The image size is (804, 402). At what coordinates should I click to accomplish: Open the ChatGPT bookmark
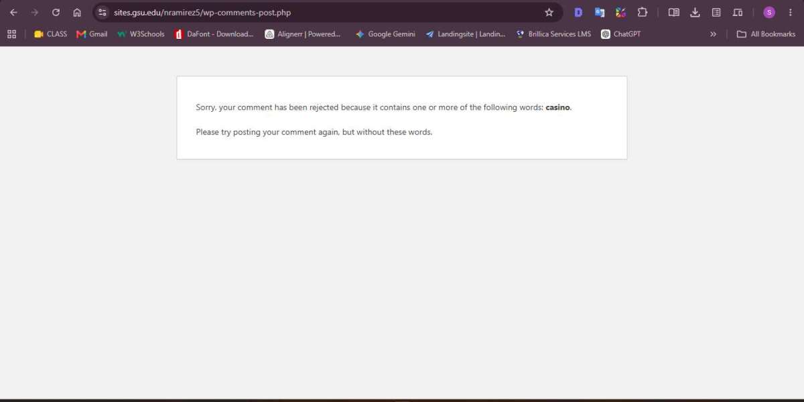click(x=621, y=33)
